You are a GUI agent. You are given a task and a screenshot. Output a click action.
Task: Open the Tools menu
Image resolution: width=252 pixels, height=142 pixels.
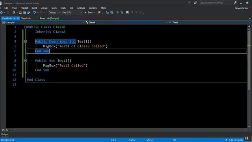[63, 8]
